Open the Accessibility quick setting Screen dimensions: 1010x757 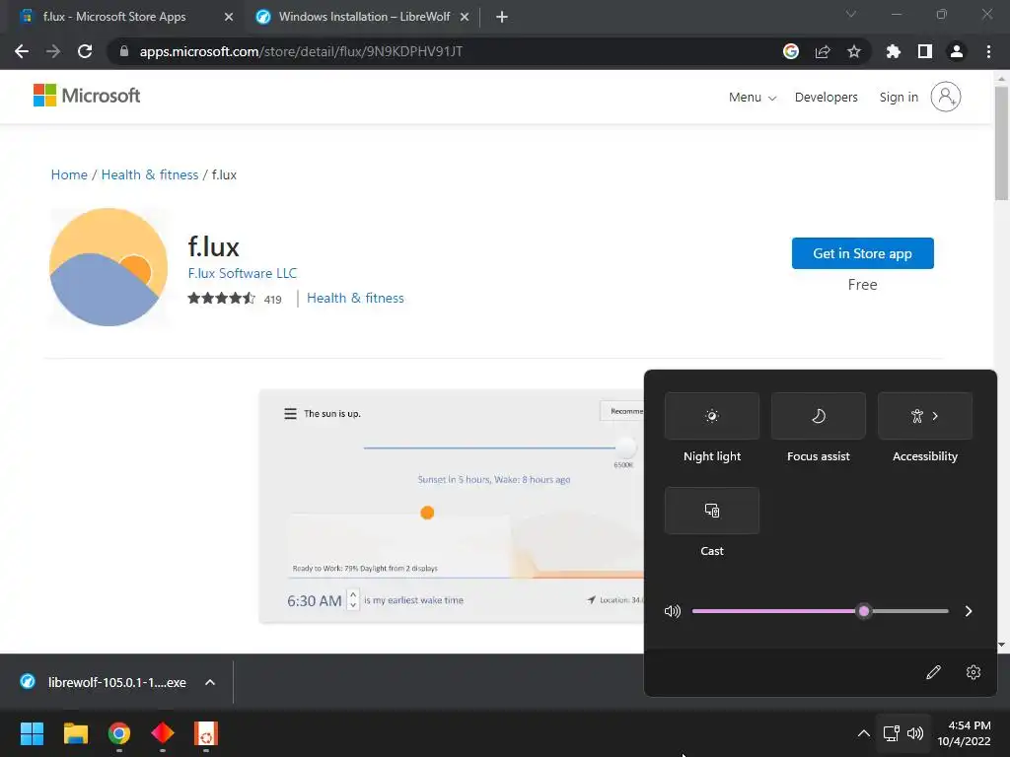tap(925, 416)
